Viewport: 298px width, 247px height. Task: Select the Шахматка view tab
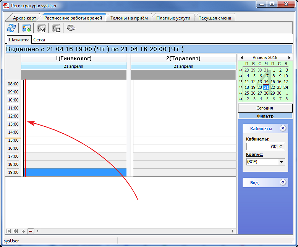pos(19,40)
